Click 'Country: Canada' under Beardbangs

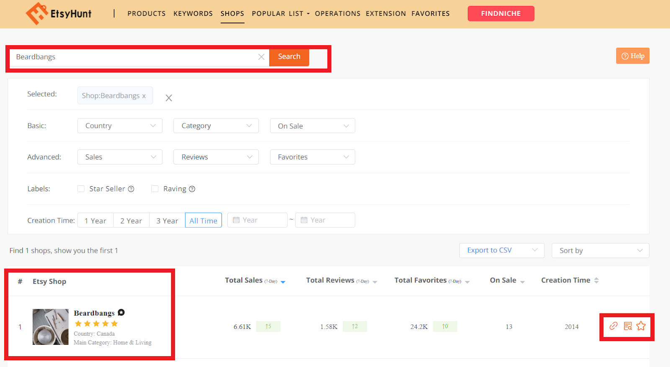click(x=94, y=334)
